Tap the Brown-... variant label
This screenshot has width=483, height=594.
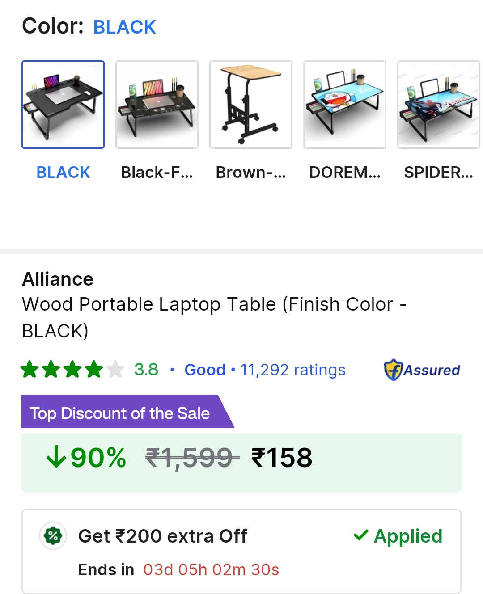coord(251,172)
